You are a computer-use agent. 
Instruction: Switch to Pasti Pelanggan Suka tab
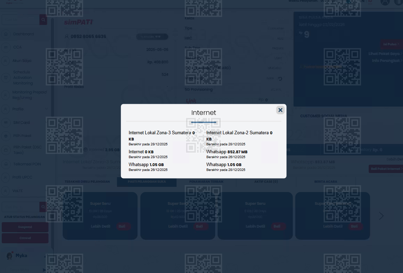(147, 182)
